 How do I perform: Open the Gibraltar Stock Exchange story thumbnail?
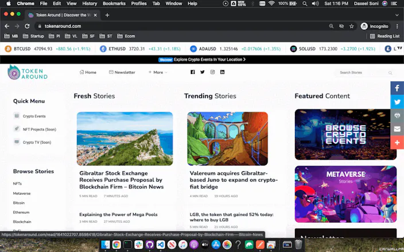point(125,139)
